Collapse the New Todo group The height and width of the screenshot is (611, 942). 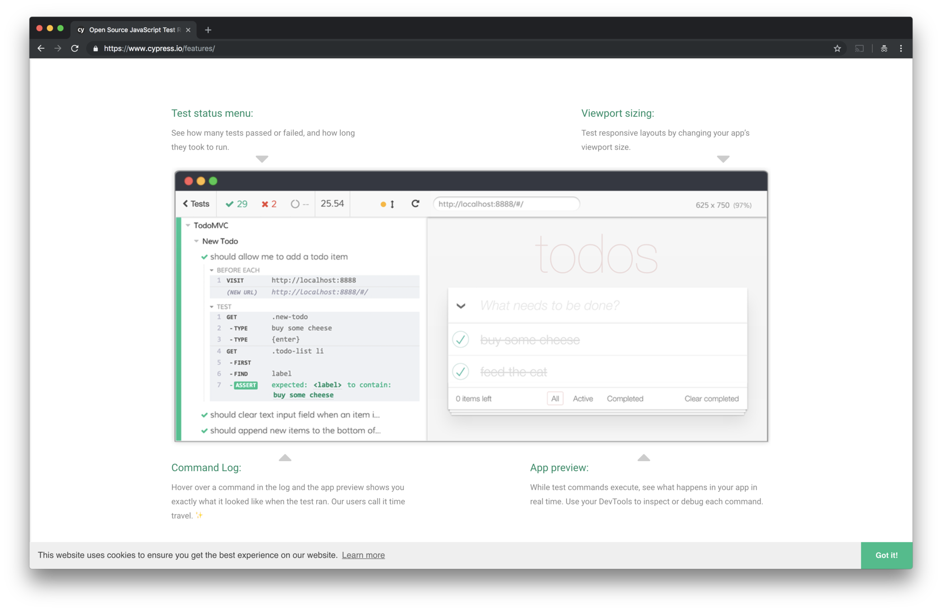point(196,241)
